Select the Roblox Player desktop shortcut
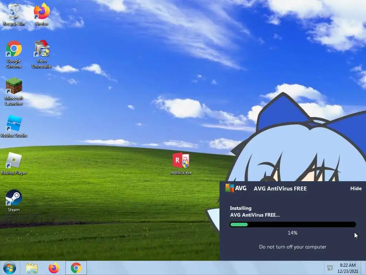This screenshot has width=366, height=275. 14,163
